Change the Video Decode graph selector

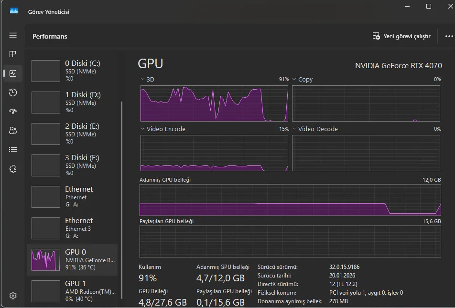[x=294, y=129]
